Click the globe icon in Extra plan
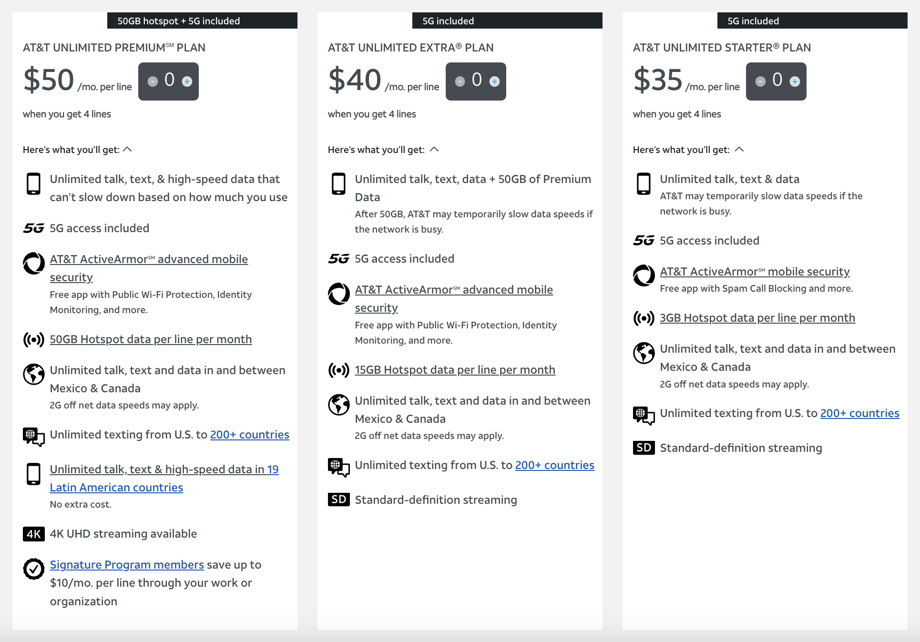The width and height of the screenshot is (920, 642). [338, 405]
